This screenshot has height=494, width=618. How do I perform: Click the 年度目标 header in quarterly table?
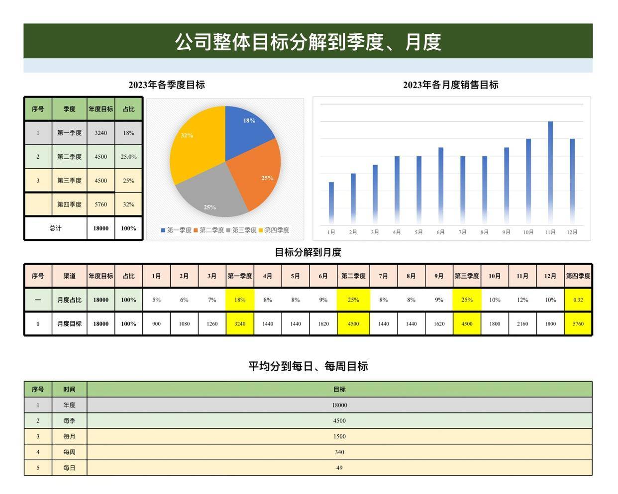pos(101,109)
